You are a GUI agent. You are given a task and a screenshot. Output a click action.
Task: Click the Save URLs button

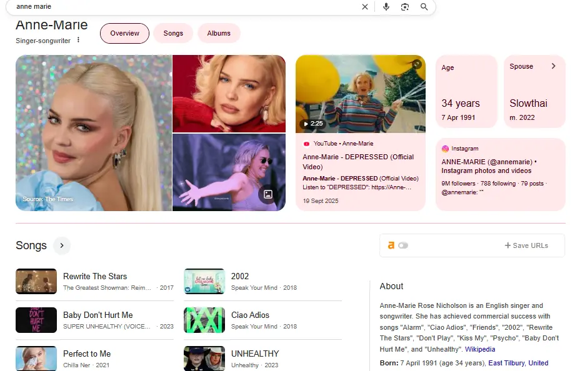(526, 245)
